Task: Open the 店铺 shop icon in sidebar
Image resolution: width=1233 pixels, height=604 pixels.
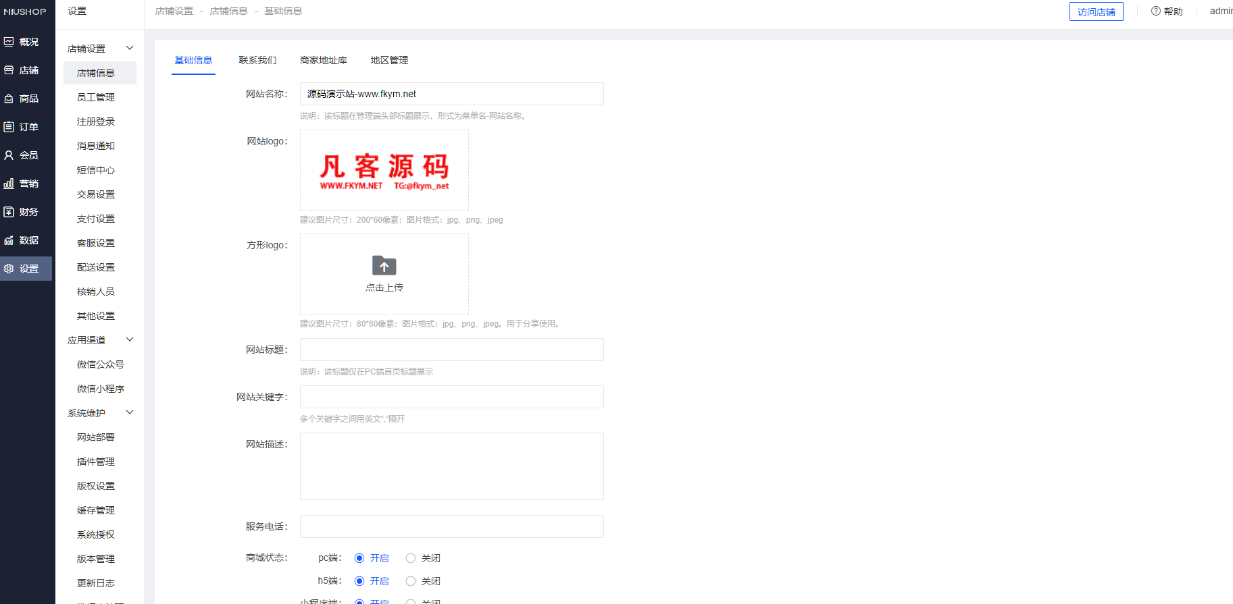Action: coord(9,70)
